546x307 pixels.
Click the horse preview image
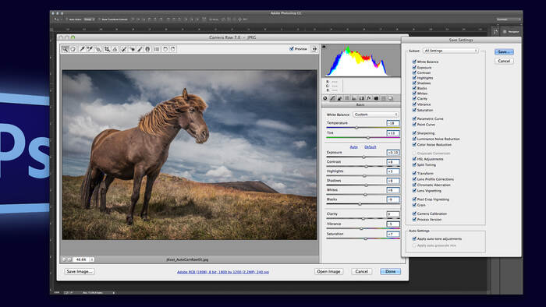(x=190, y=155)
